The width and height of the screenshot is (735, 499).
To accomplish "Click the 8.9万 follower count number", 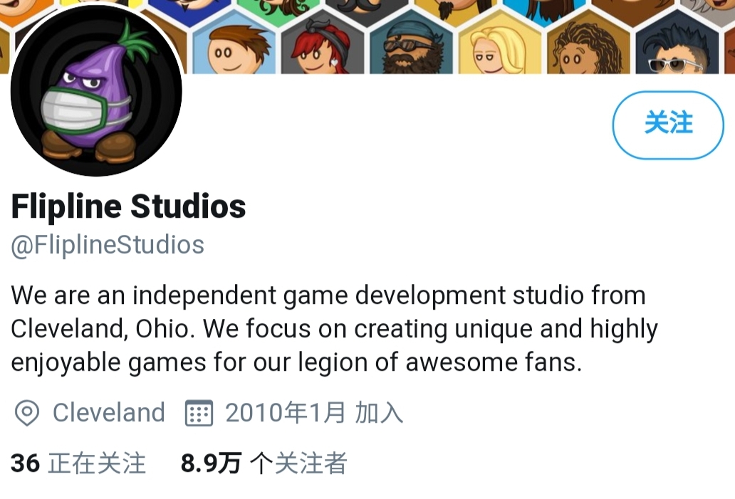I will (211, 463).
